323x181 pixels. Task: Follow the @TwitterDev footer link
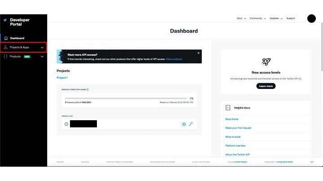pyautogui.click(x=241, y=162)
